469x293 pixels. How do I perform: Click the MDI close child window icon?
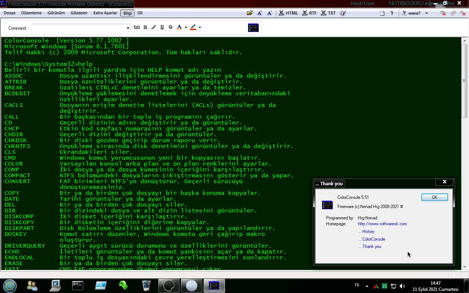tap(464, 13)
